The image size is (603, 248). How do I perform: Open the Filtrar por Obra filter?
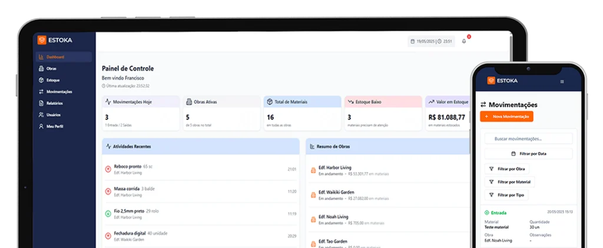click(x=507, y=169)
